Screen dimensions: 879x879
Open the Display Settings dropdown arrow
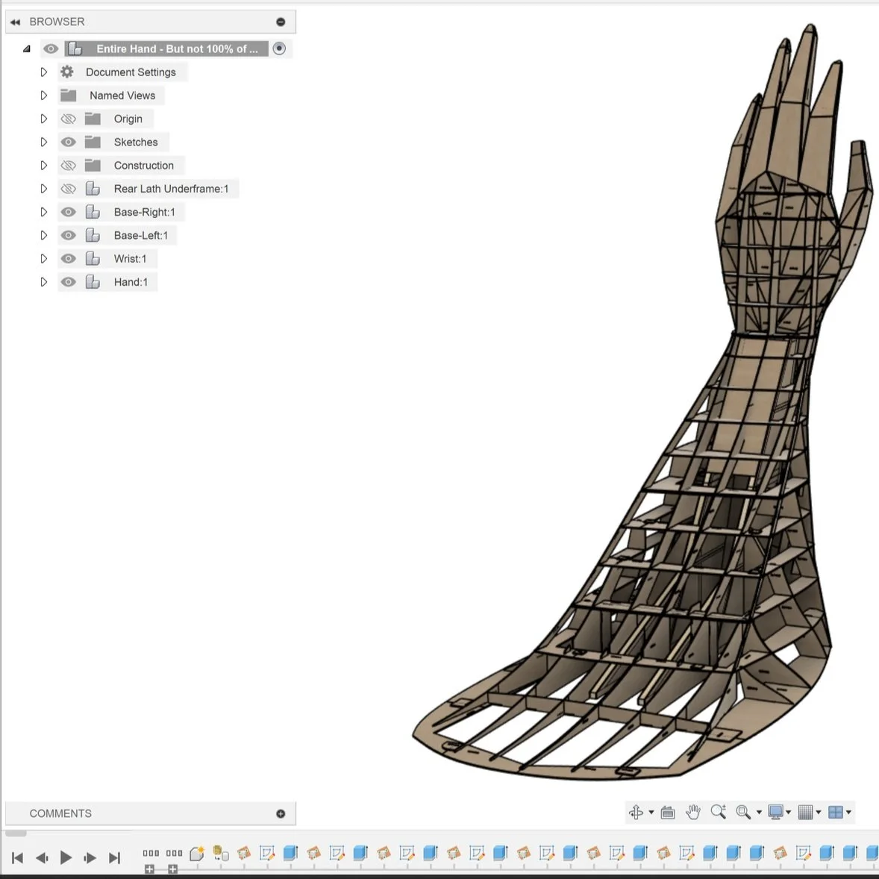(x=789, y=813)
